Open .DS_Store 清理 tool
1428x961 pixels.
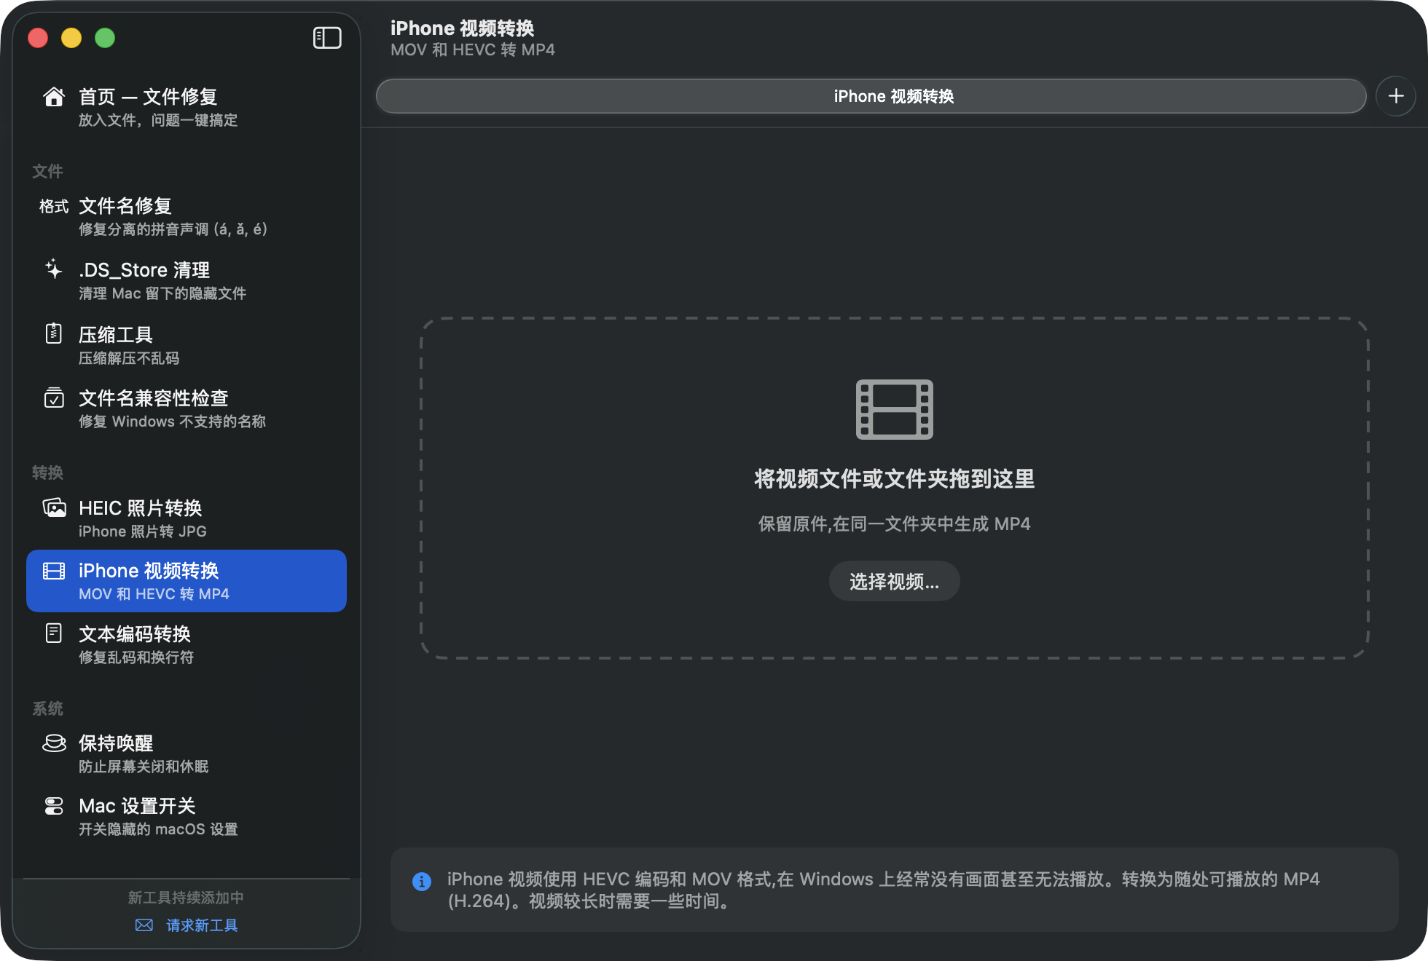pyautogui.click(x=187, y=280)
